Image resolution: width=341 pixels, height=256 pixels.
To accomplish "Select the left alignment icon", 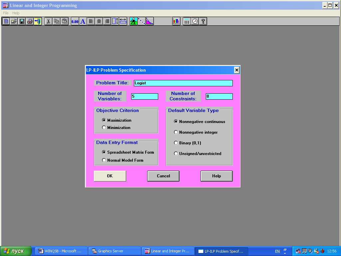I will [x=91, y=21].
